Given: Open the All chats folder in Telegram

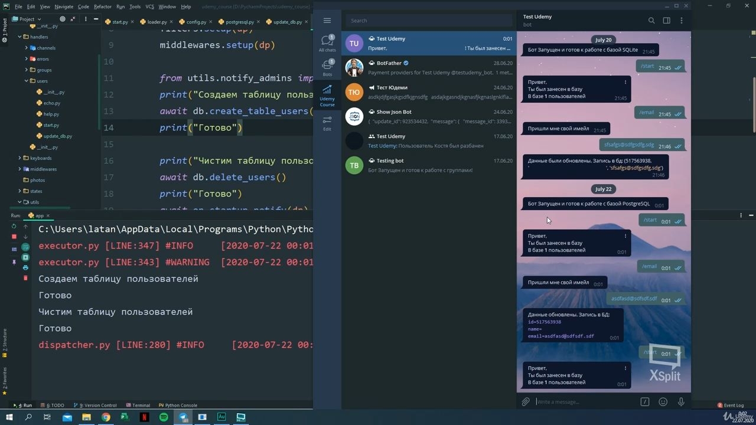Looking at the screenshot, I should [x=327, y=44].
